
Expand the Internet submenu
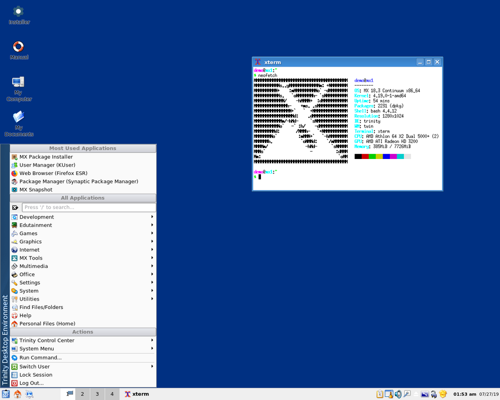(83, 250)
